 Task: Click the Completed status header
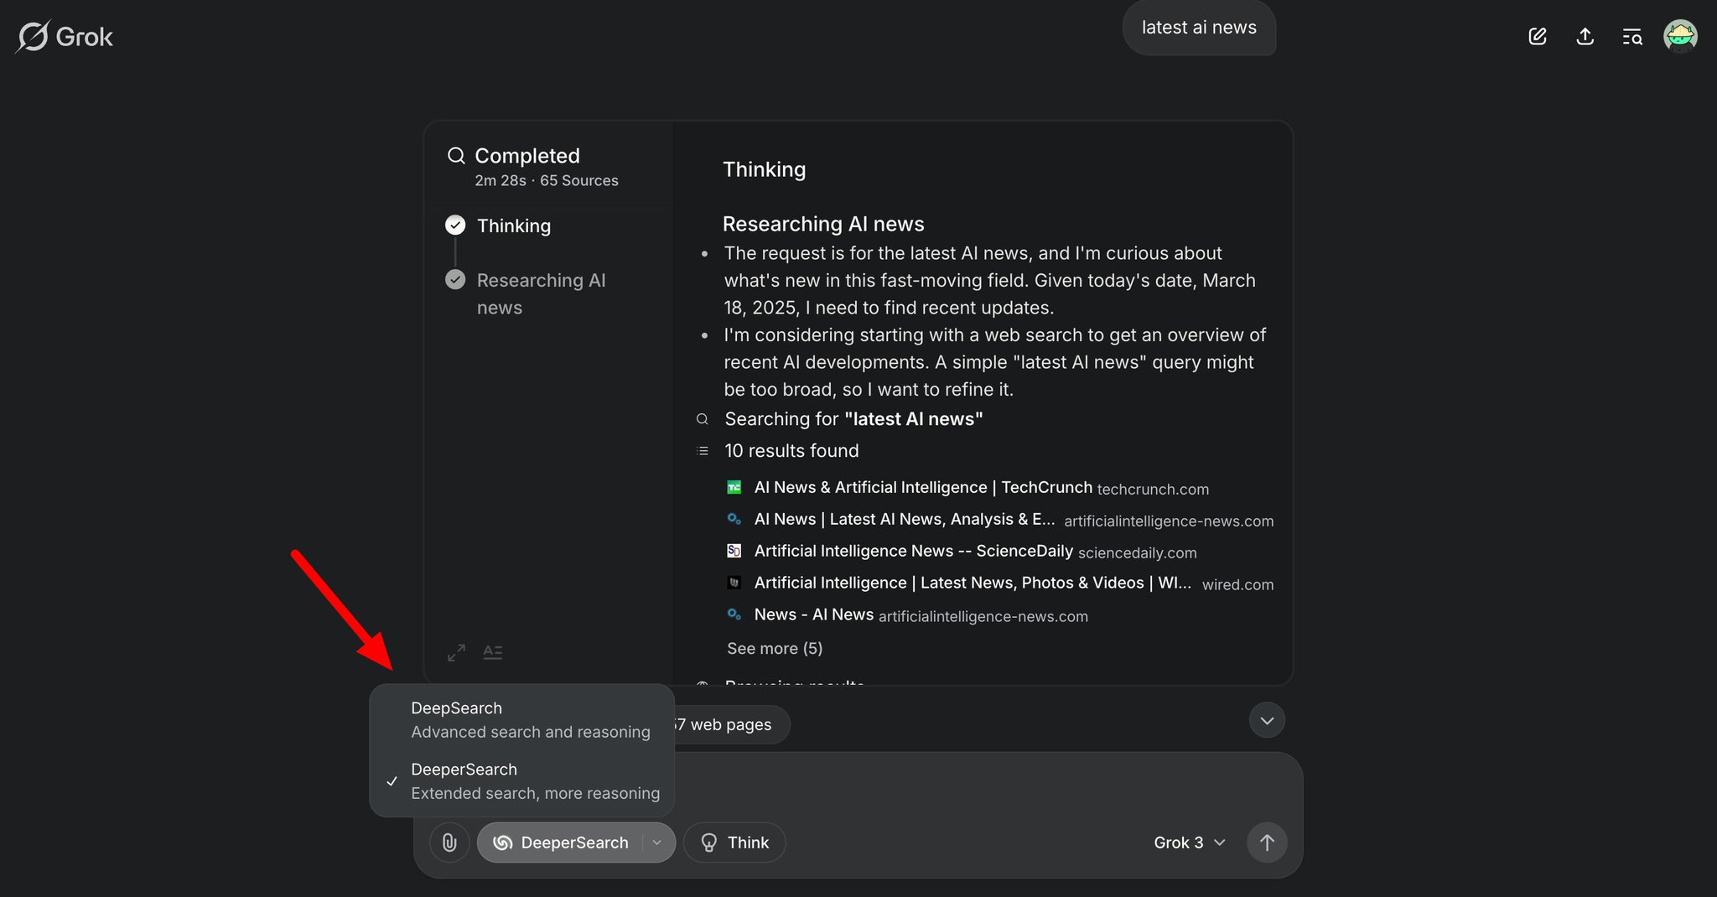(x=527, y=156)
